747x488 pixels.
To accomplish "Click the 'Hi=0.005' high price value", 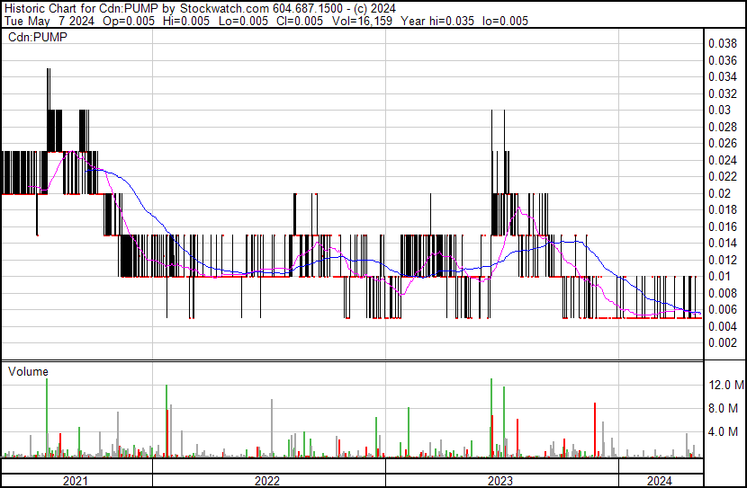I will [x=185, y=21].
